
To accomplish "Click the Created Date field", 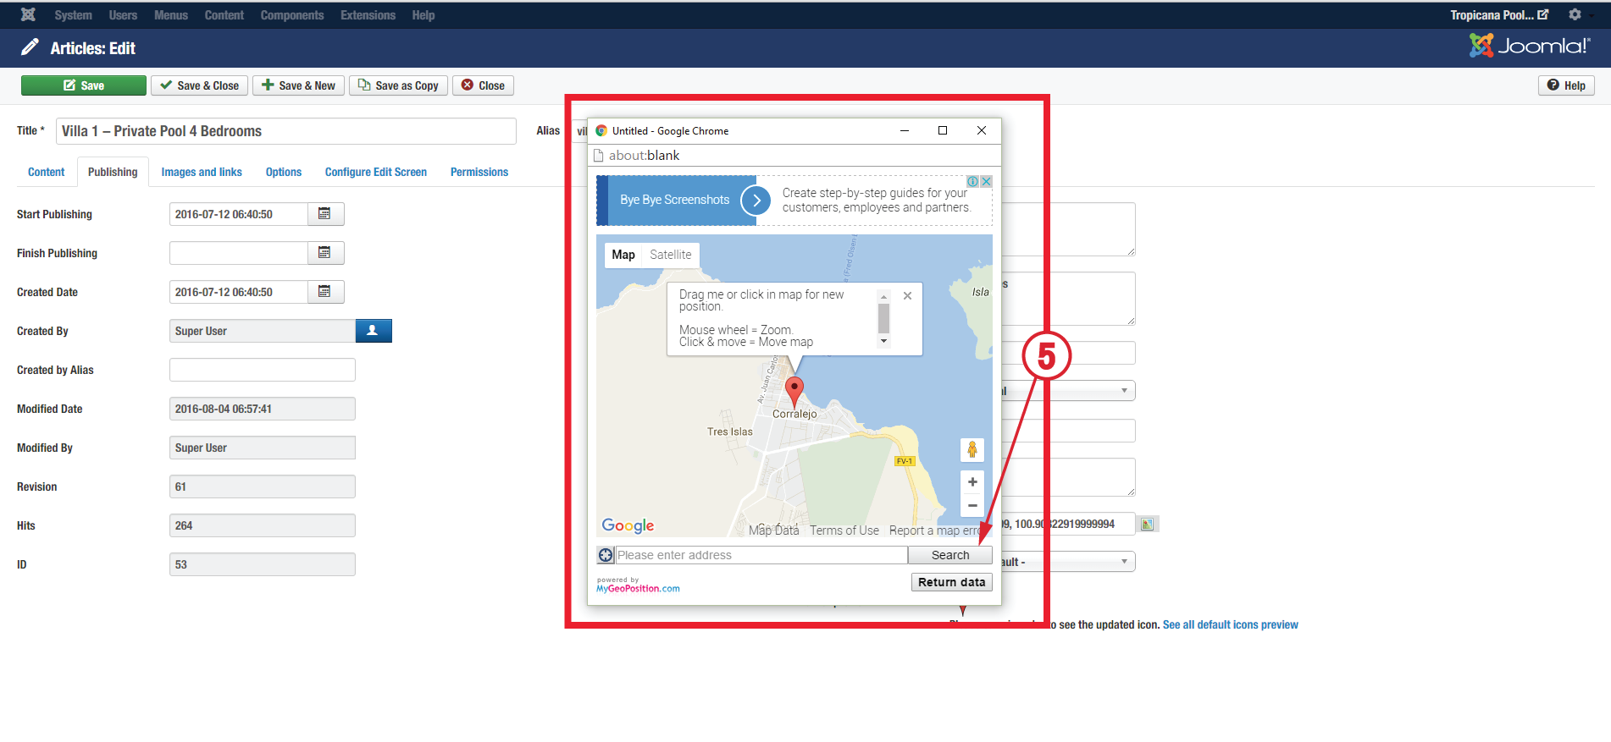I will coord(239,292).
